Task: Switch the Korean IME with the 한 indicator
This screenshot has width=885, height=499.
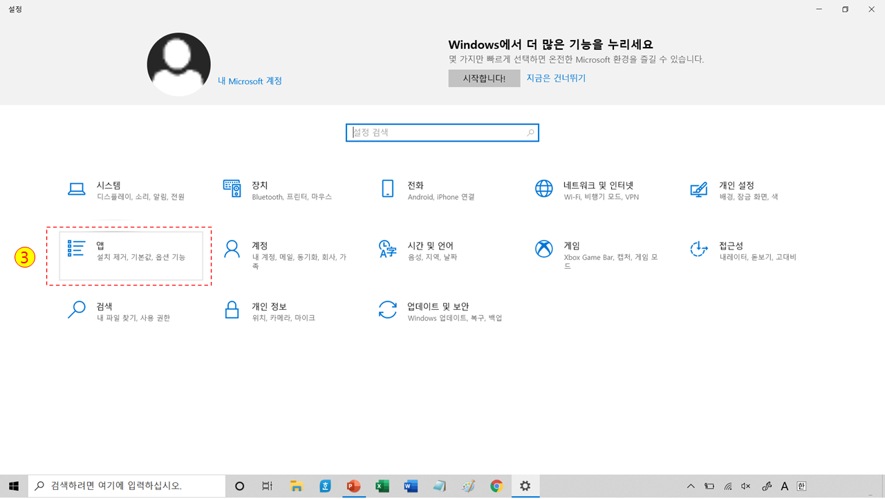Action: (x=802, y=486)
